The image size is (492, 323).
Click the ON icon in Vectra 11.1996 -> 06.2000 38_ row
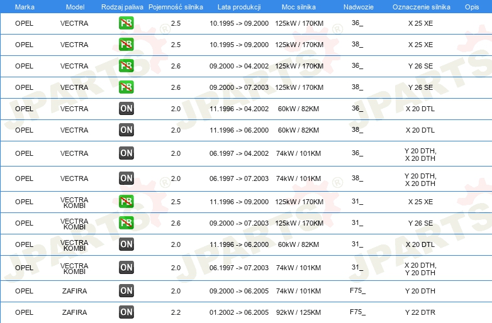[126, 129]
